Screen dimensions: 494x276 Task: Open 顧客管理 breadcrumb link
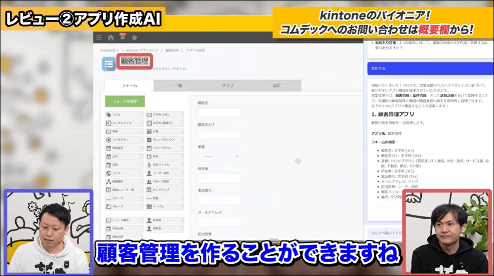click(172, 50)
